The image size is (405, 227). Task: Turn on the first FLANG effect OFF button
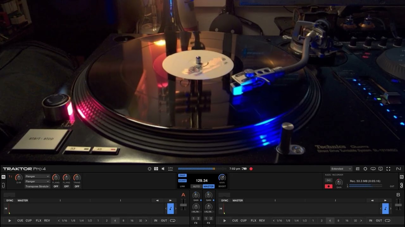click(56, 186)
